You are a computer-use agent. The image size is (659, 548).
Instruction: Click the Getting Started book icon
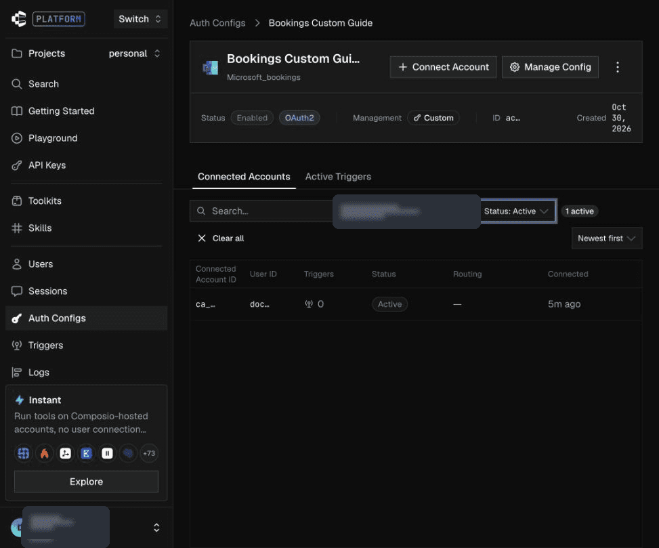17,111
